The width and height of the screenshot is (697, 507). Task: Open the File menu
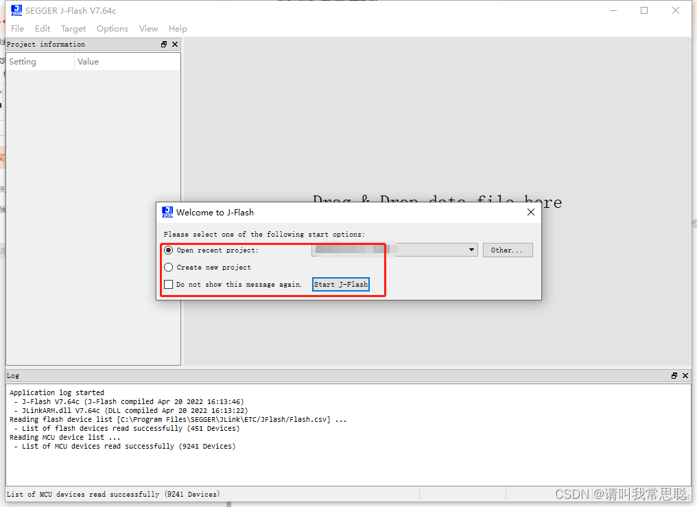[17, 28]
